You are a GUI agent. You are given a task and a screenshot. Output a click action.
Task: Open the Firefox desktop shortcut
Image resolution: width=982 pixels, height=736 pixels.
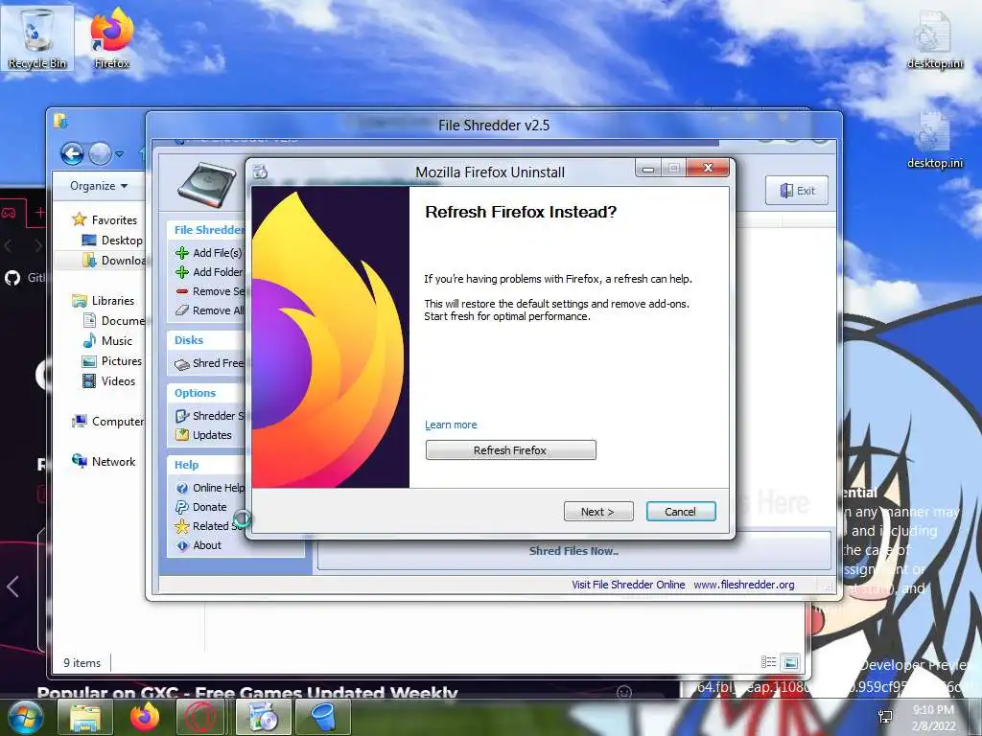coord(111,38)
